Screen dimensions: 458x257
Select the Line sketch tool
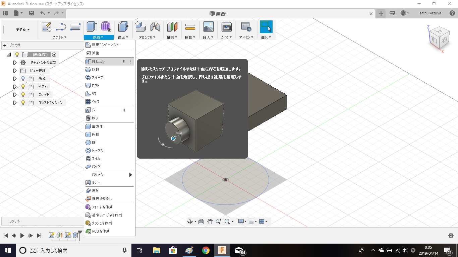(x=61, y=27)
